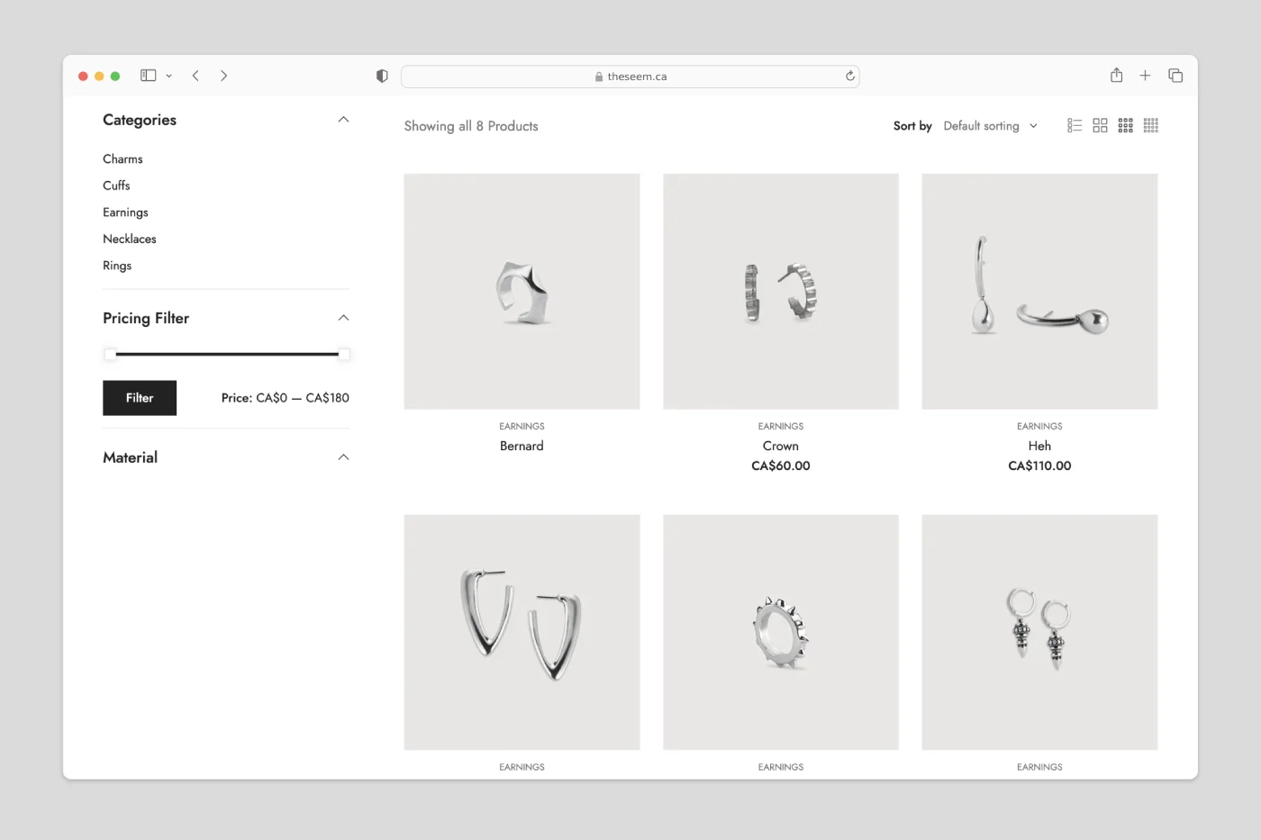The image size is (1261, 840).
Task: Select the four-column grid view icon
Action: tap(1150, 126)
